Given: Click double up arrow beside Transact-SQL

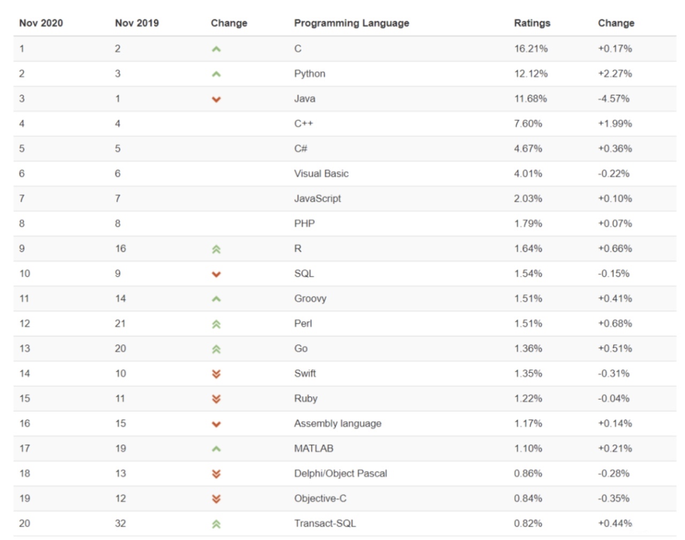Looking at the screenshot, I should pos(216,524).
